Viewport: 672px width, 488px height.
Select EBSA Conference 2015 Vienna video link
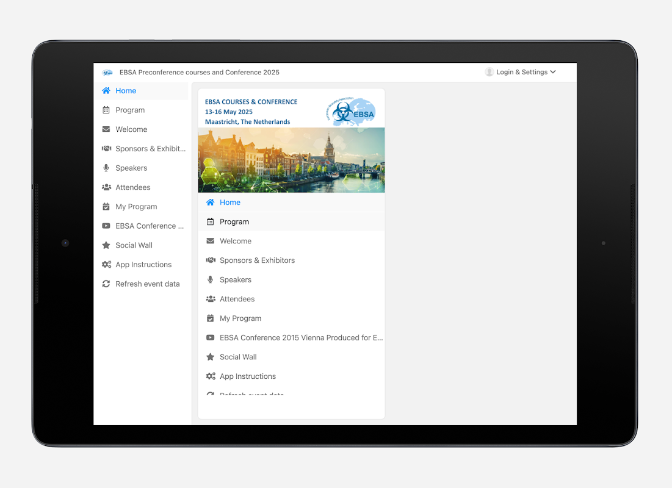[x=291, y=337]
